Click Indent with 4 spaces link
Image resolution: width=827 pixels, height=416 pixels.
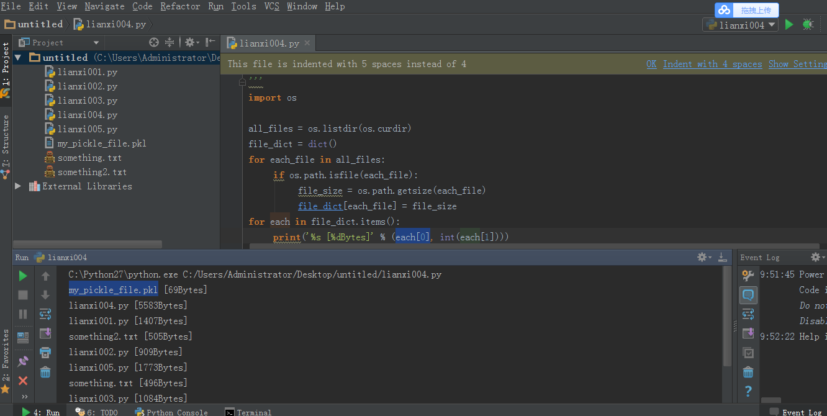[x=712, y=64]
